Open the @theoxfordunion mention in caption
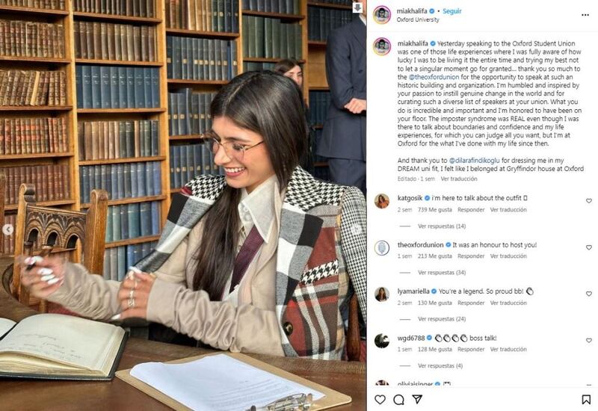The width and height of the screenshot is (598, 411). tap(434, 77)
